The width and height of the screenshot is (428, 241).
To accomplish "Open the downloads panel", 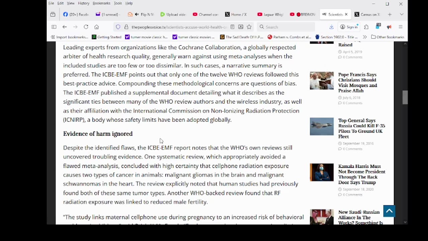I will [331, 27].
